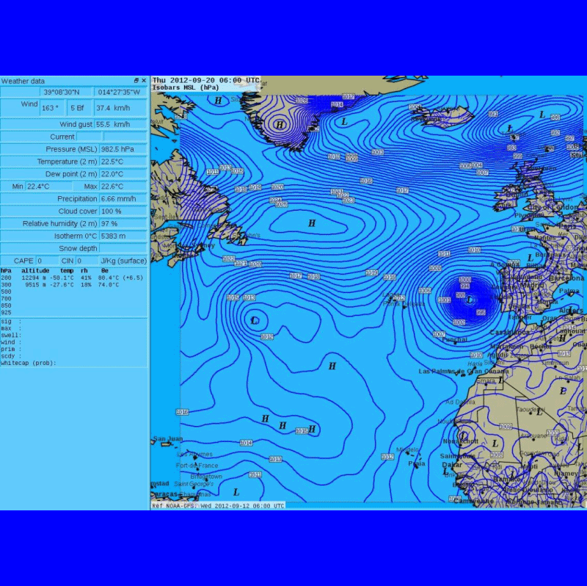Select the Cloud cover value 100 %

(122, 211)
